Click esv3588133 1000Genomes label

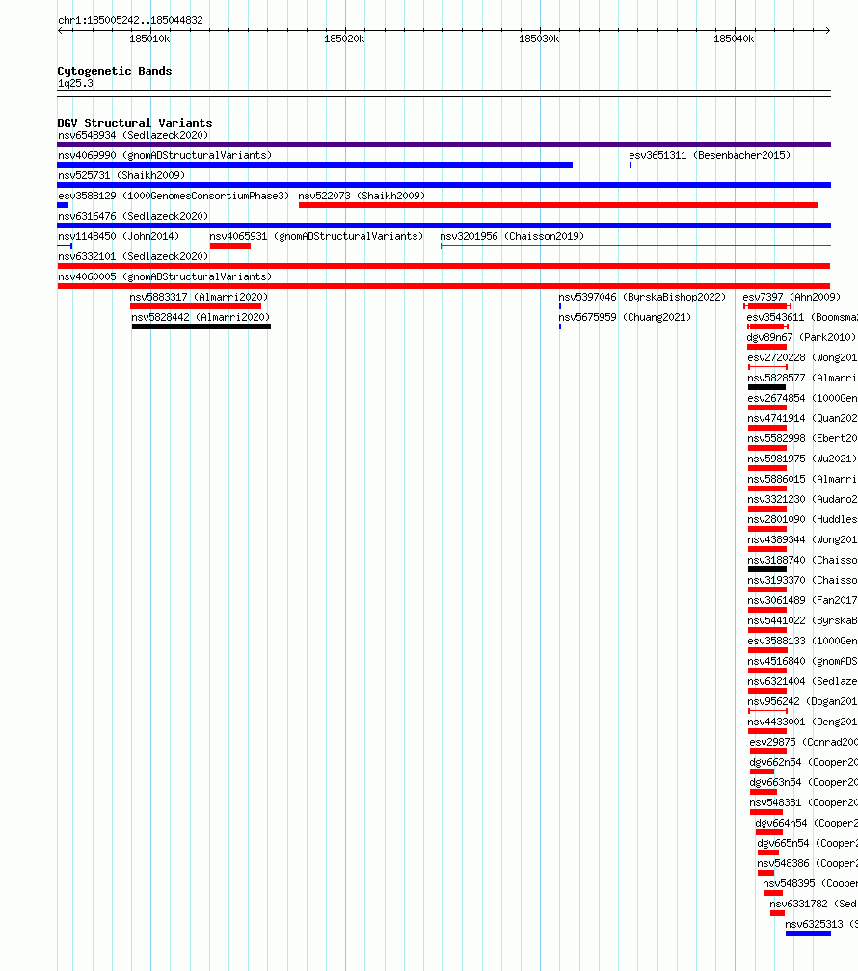pos(803,641)
